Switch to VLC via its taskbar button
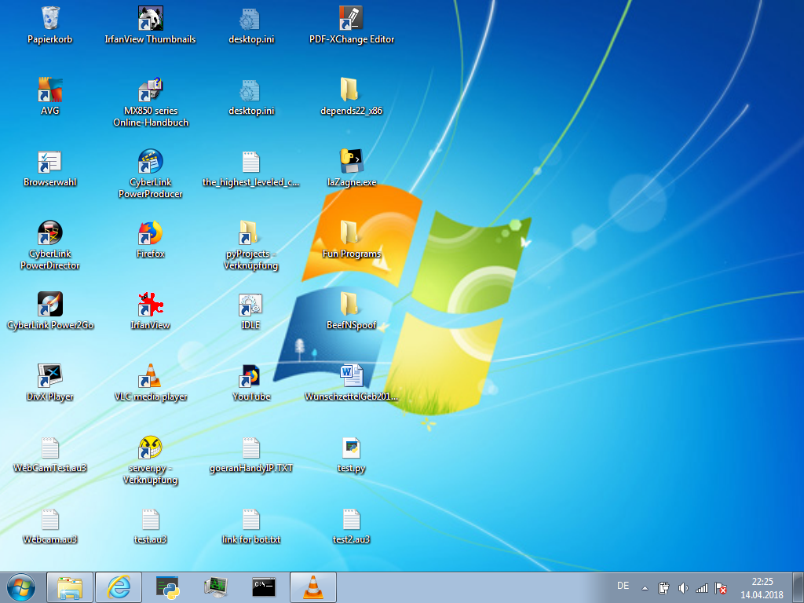804x603 pixels. [x=313, y=587]
